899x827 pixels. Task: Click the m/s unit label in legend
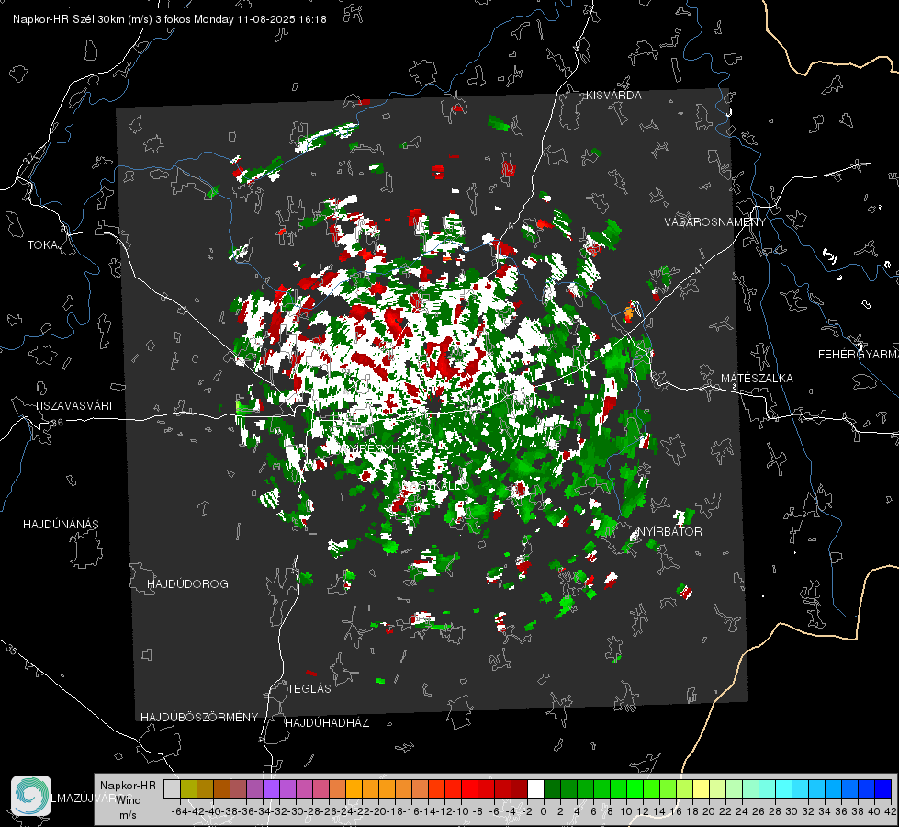click(128, 815)
